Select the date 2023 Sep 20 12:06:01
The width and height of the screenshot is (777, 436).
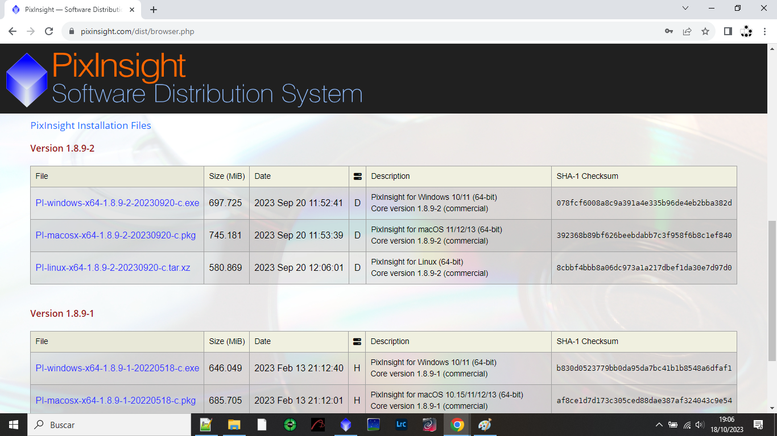299,267
